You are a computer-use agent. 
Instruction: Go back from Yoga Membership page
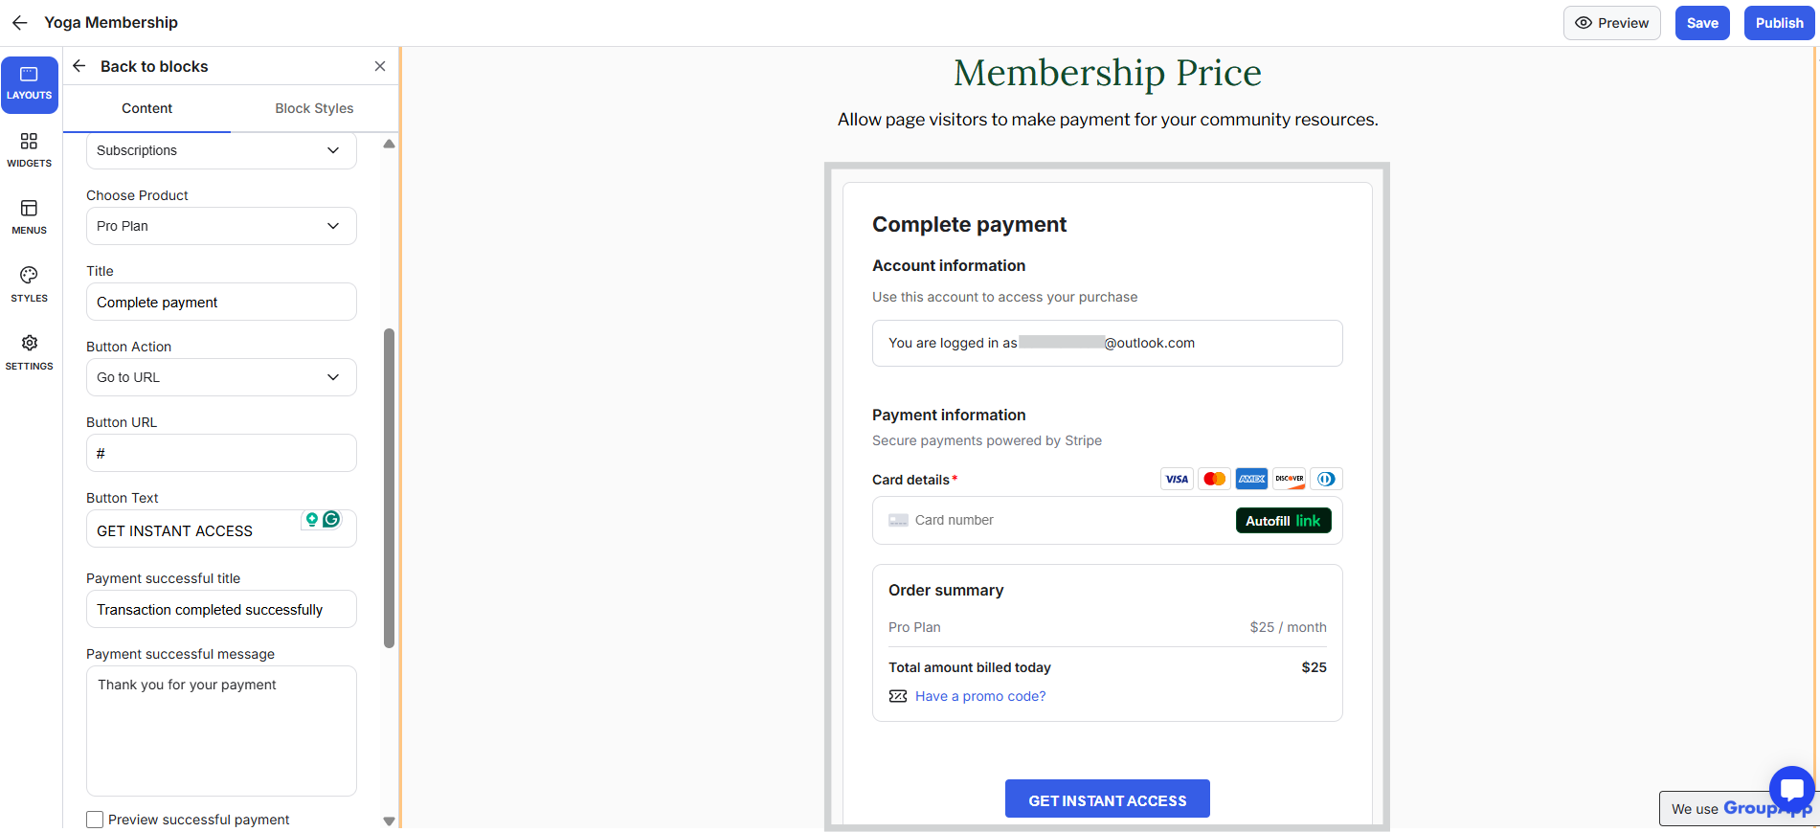tap(19, 22)
